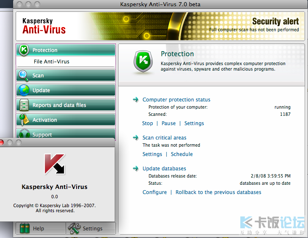Open the Support section
308x238 pixels.
pyautogui.click(x=66, y=134)
